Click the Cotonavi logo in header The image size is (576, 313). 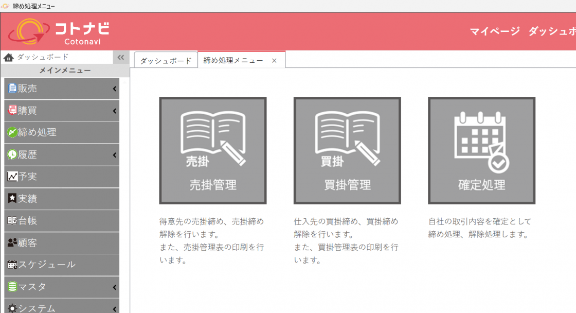[59, 31]
